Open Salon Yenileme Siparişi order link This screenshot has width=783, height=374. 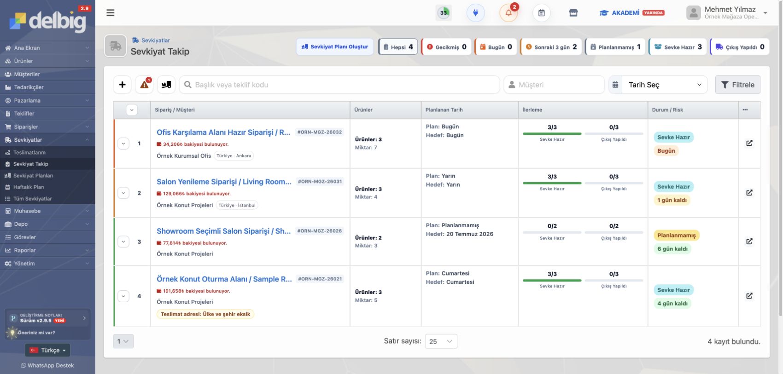[224, 182]
